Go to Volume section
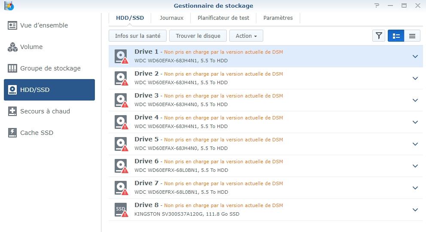Image resolution: width=426 pixels, height=232 pixels. pos(25,47)
